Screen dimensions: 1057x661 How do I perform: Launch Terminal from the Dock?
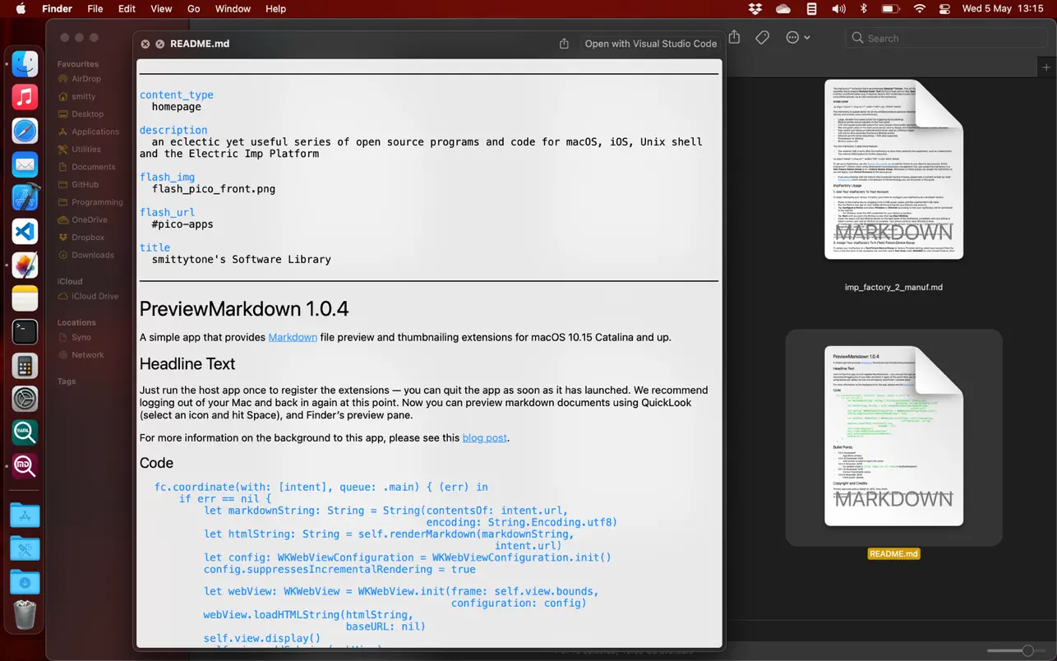point(25,331)
